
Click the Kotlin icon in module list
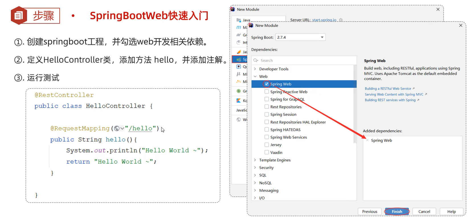tap(239, 101)
